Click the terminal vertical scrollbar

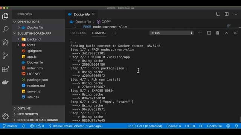(x=240, y=119)
